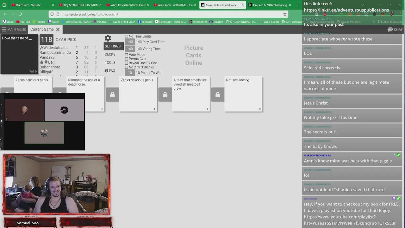Close the James on X browser tab
Image resolution: width=405 pixels, height=228 pixels.
290,5
